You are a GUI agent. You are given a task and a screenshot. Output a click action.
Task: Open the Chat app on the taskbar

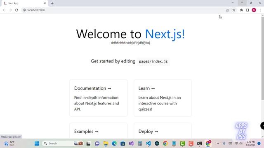click(x=97, y=143)
